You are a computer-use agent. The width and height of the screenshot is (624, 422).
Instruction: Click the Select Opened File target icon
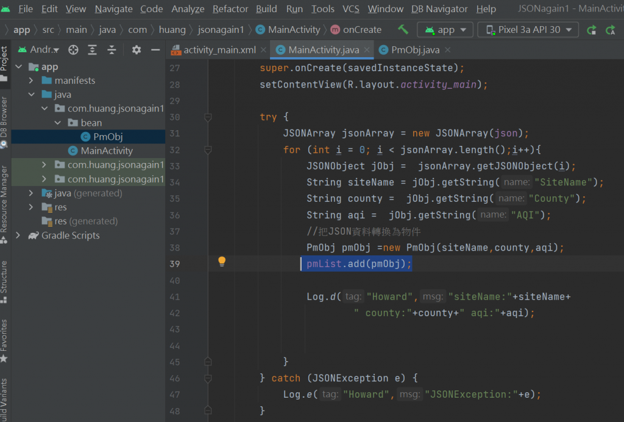(x=73, y=50)
